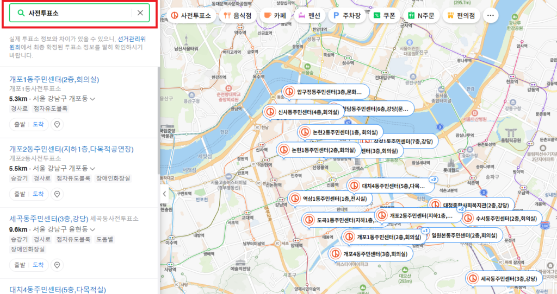This screenshot has height=294, width=557.
Task: Click the 개포1동주민센터(2층,회의실) map marker
Action: coord(383,237)
